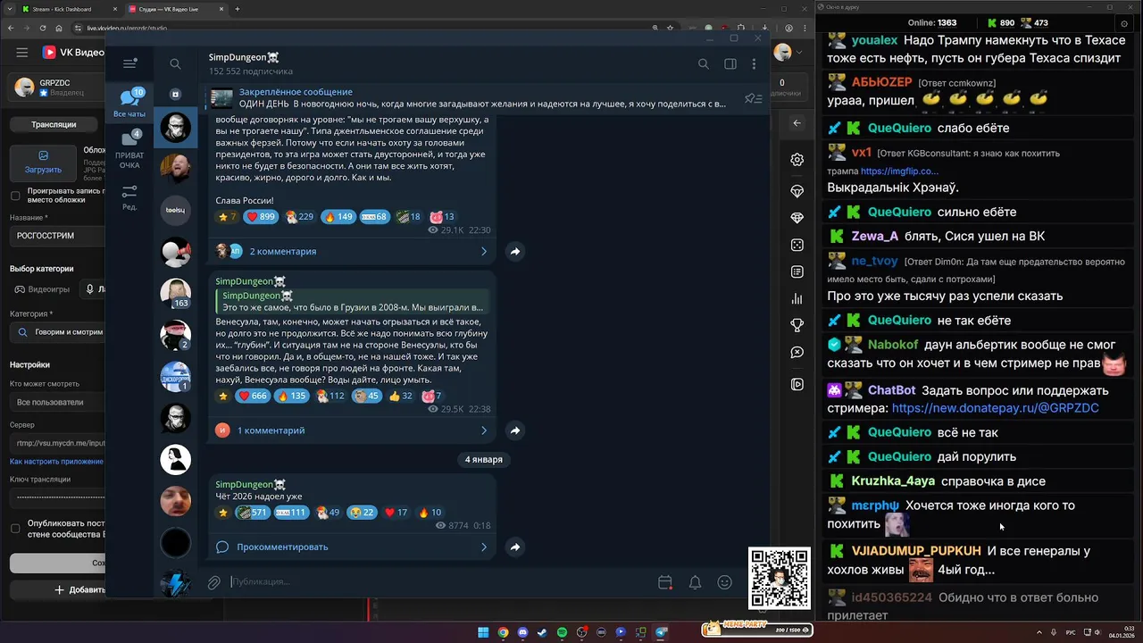Attach a file with paperclip icon

214,582
